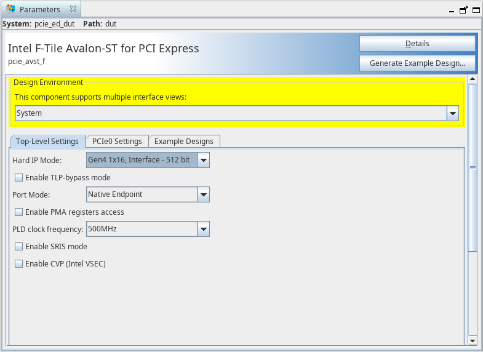Toggle Enable PMA registers access

19,212
